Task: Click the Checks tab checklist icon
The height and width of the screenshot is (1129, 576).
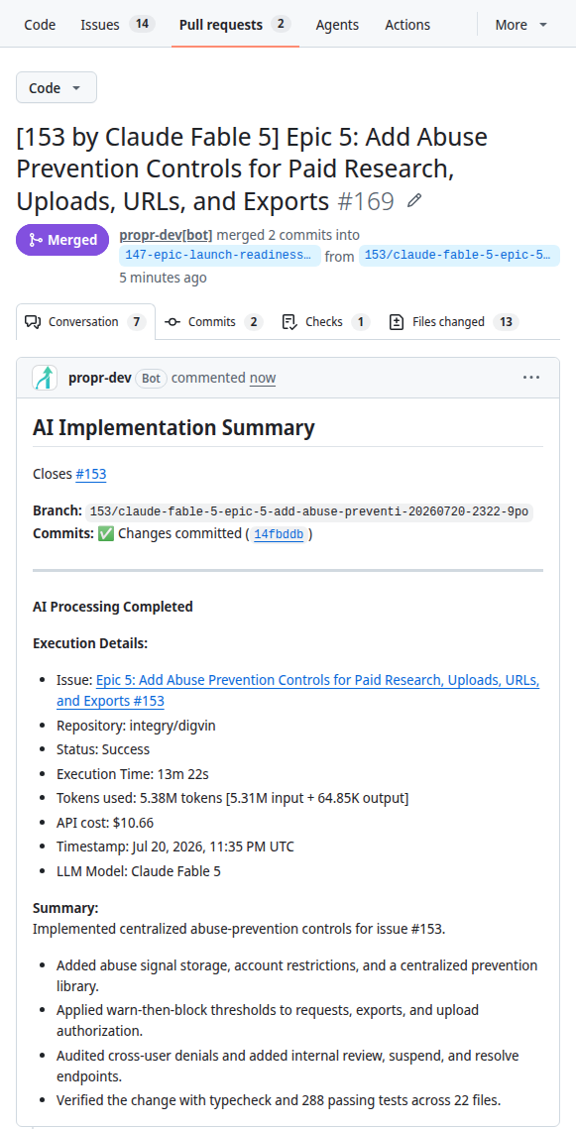Action: [289, 322]
